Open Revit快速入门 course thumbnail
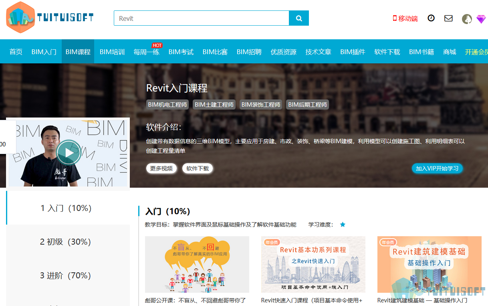The height and width of the screenshot is (306, 488). [313, 264]
